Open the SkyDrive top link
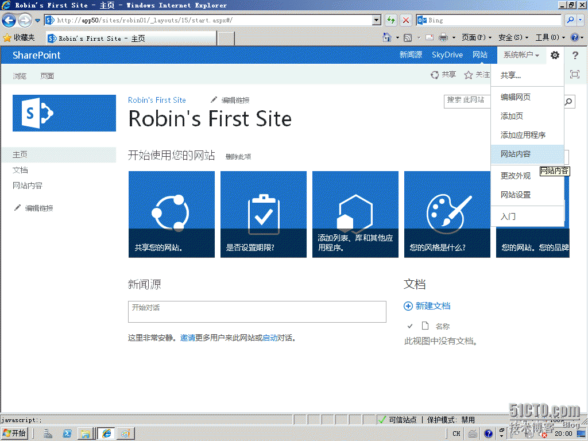The width and height of the screenshot is (588, 441). [447, 55]
